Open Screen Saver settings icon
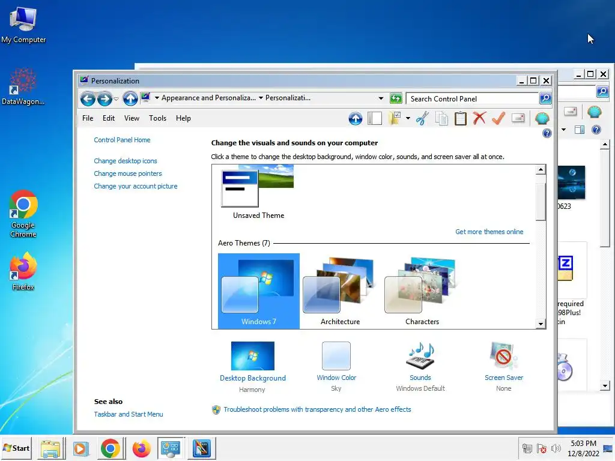 pyautogui.click(x=504, y=356)
